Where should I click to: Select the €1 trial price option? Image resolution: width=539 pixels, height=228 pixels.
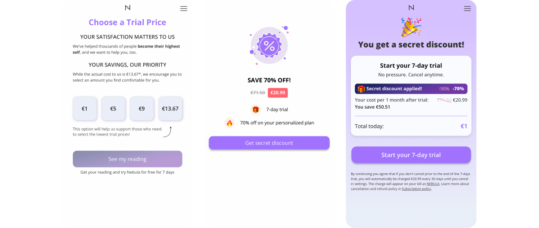click(84, 109)
